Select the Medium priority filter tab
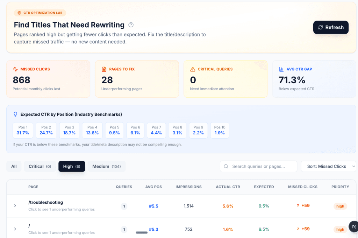Image resolution: width=358 pixels, height=238 pixels. click(x=106, y=167)
